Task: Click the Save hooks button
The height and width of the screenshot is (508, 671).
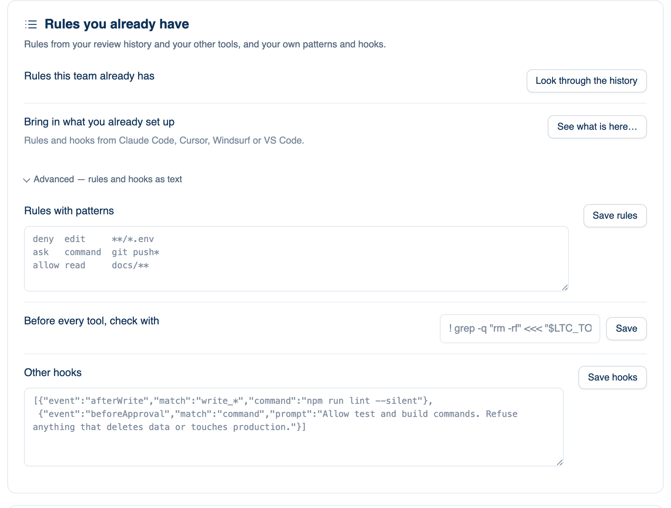Action: pos(612,378)
